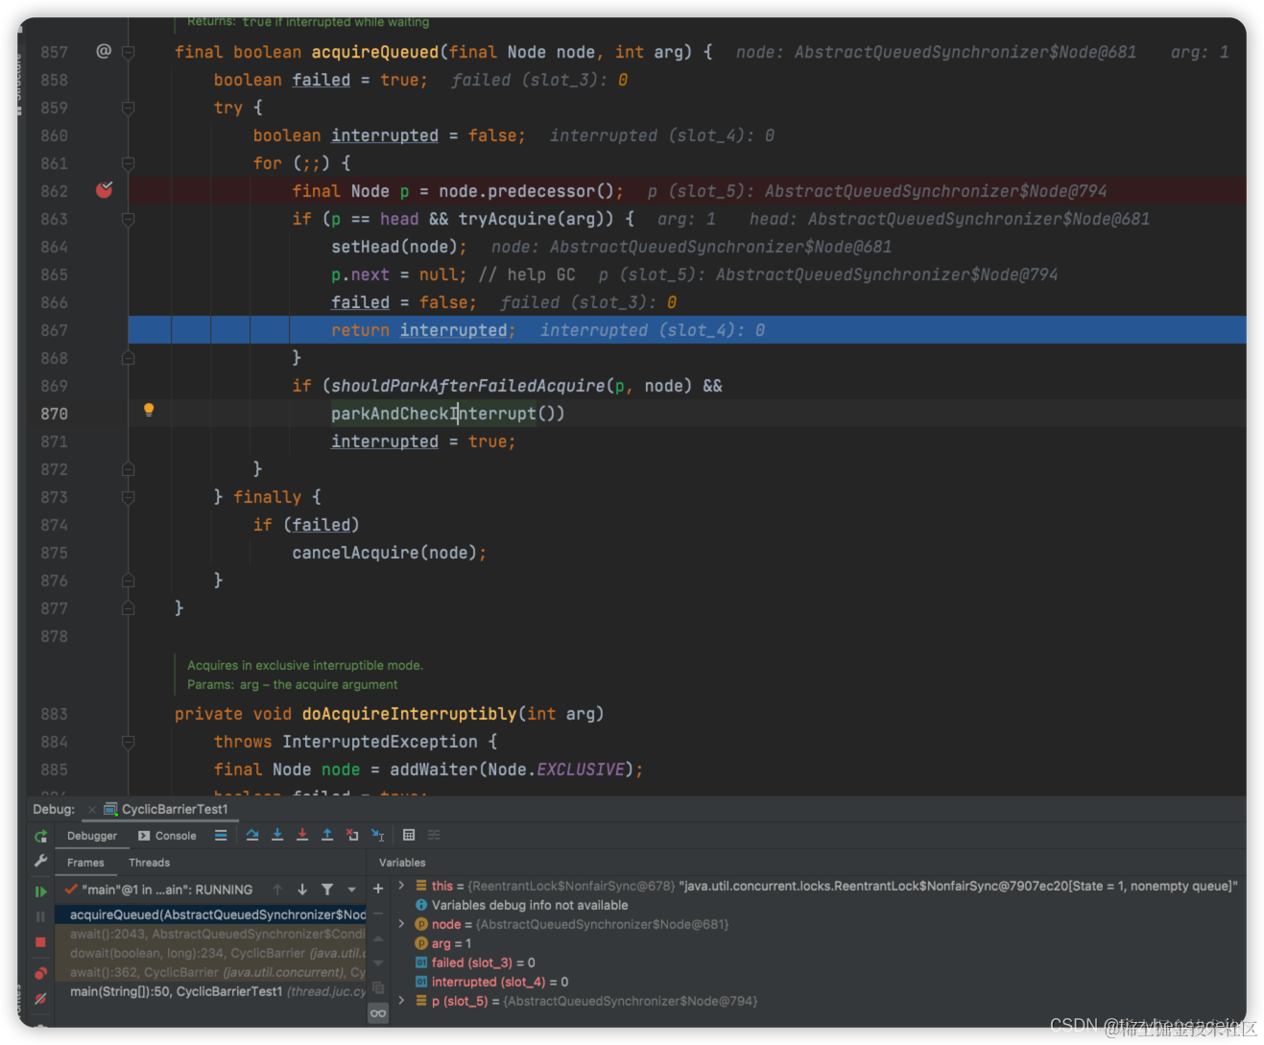The width and height of the screenshot is (1264, 1045).
Task: Select the await():362 CyclicBarrier frame
Action: pyautogui.click(x=210, y=972)
